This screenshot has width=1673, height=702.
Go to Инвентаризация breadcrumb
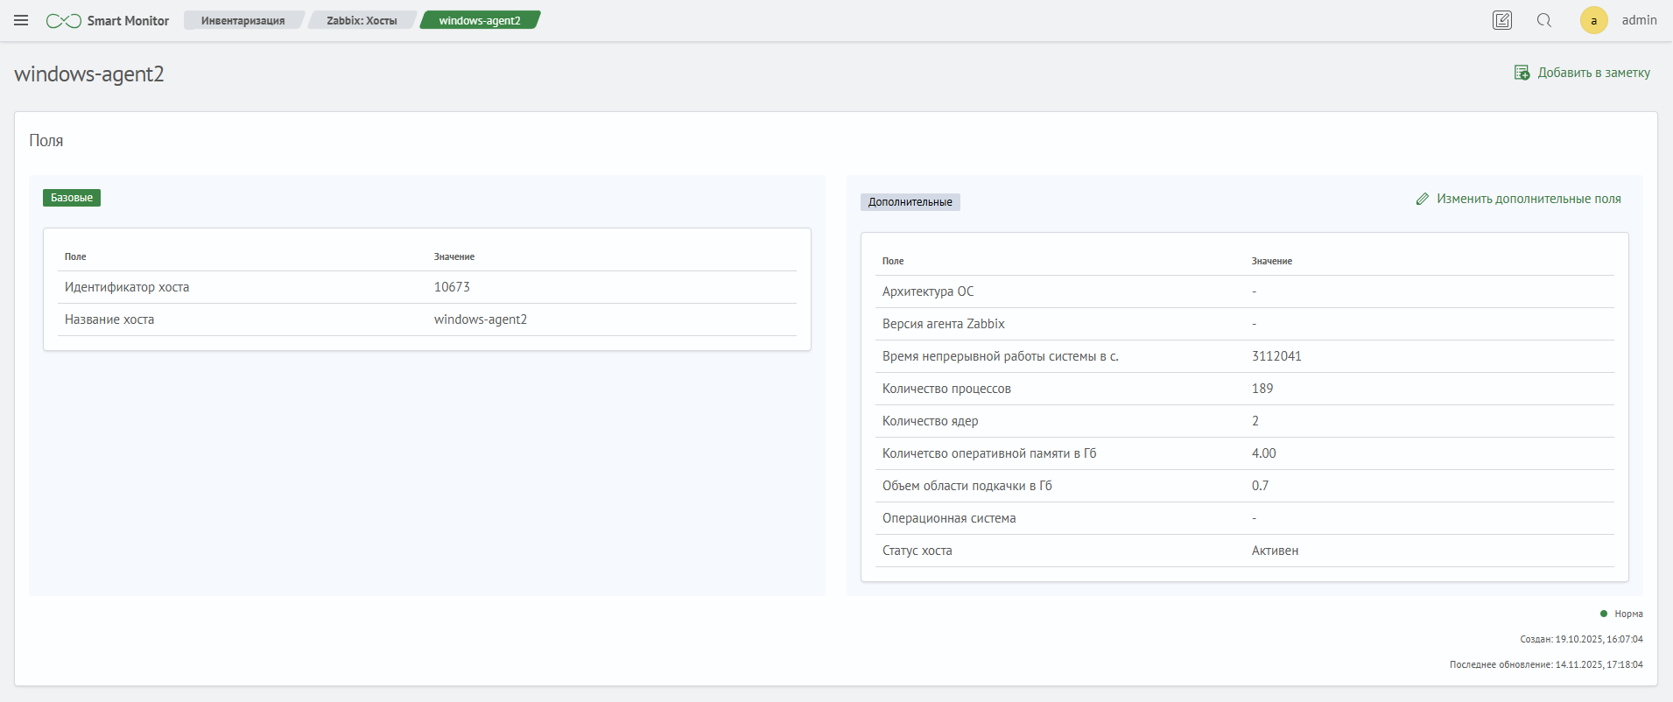243,20
